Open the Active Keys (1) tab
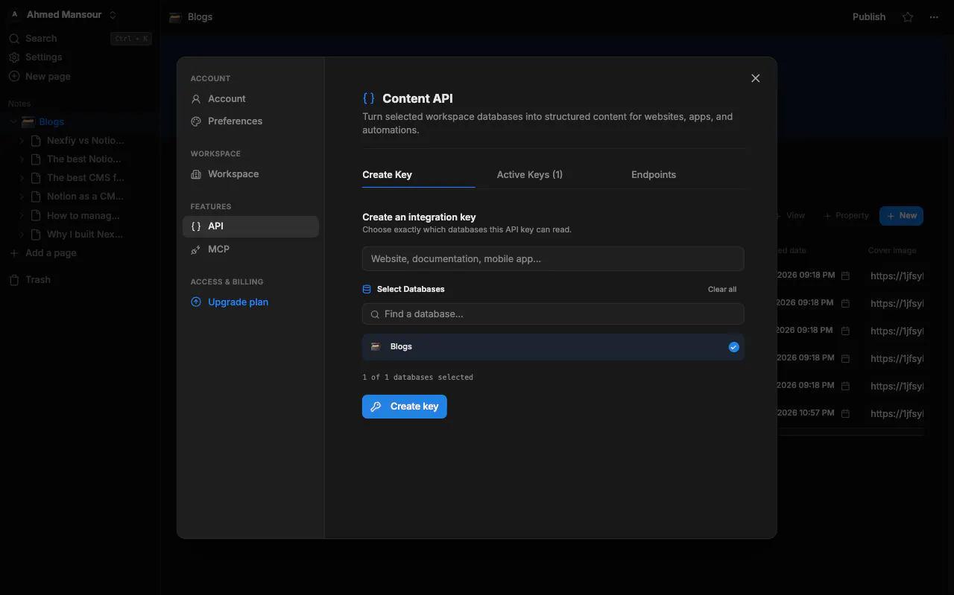Screen dimensions: 954x595 pos(530,175)
